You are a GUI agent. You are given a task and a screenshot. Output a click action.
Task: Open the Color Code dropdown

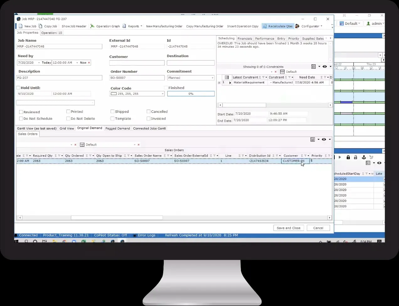coord(162,94)
